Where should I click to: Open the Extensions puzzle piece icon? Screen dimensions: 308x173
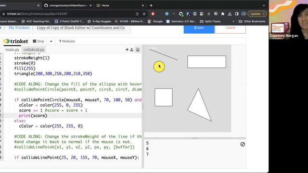point(222,14)
